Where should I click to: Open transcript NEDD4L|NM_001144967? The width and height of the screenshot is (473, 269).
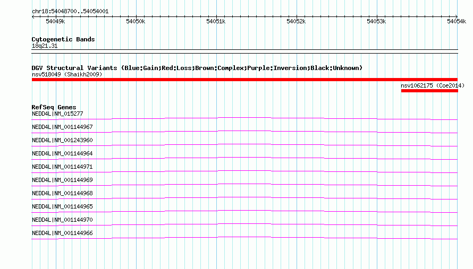click(x=62, y=127)
